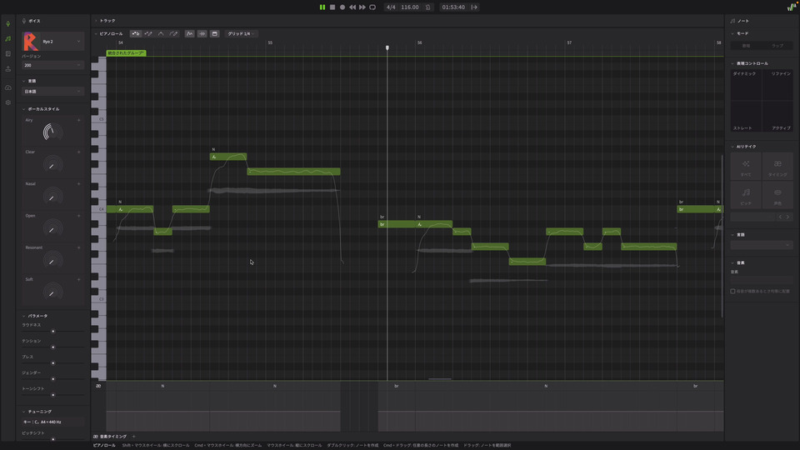The image size is (800, 450).
Task: Go to next AI retake arrow
Action: (787, 217)
